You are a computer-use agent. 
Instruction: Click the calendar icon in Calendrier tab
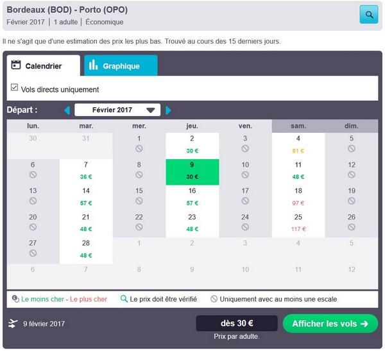(17, 65)
